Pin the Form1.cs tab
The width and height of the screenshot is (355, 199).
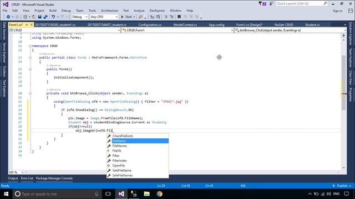point(27,24)
